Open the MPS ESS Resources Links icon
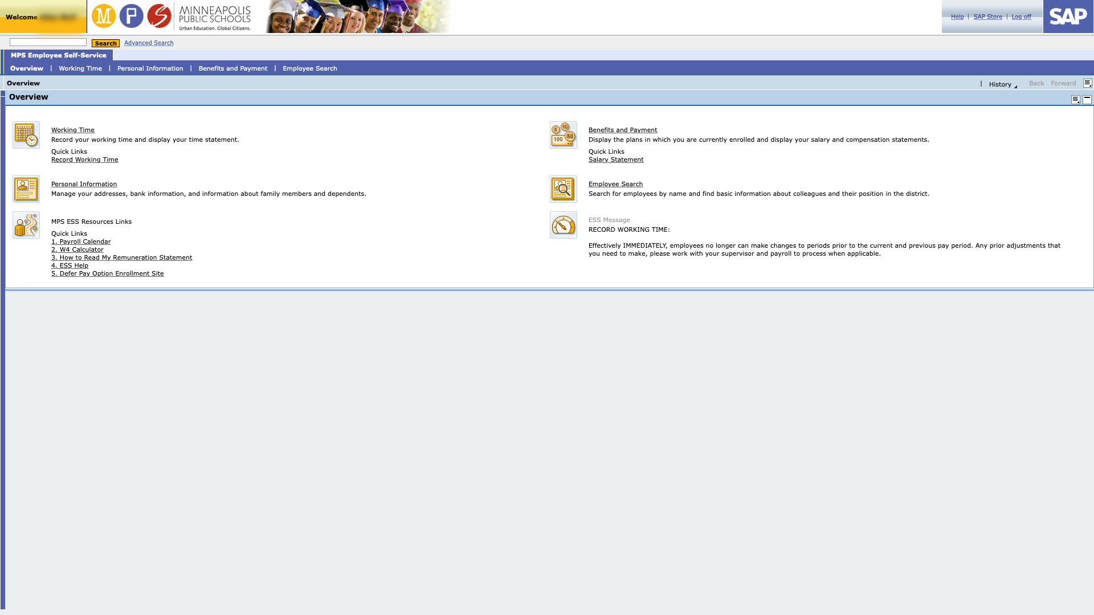This screenshot has height=615, width=1094. [x=26, y=225]
